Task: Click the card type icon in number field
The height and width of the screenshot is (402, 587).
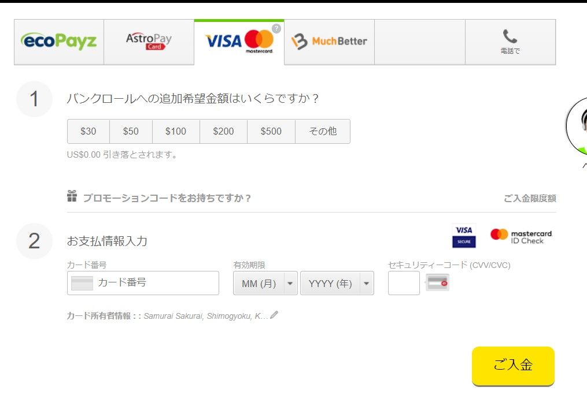Action: click(x=82, y=283)
